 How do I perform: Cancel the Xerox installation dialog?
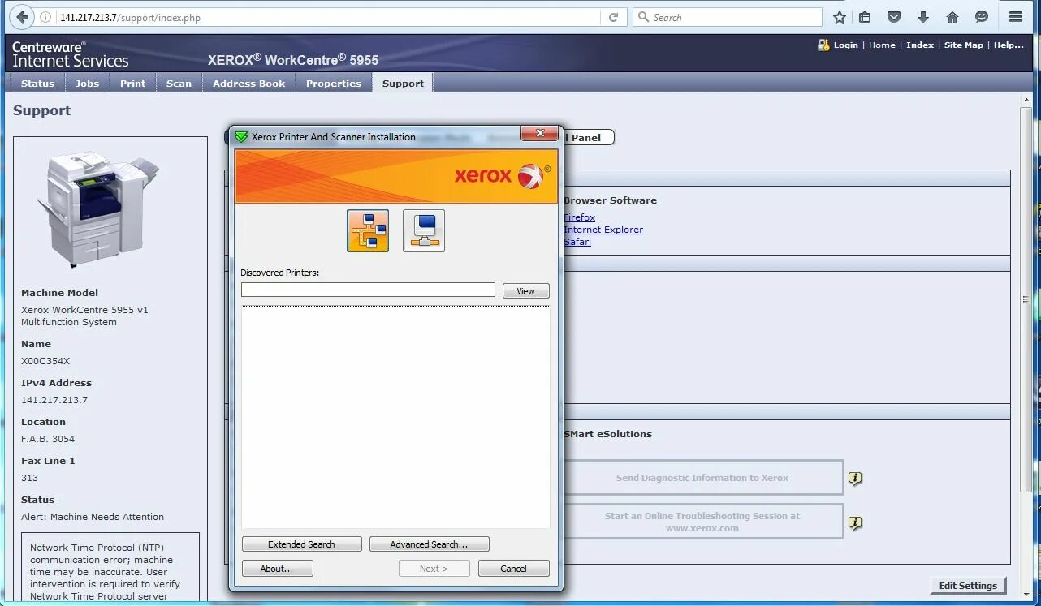[x=513, y=569]
